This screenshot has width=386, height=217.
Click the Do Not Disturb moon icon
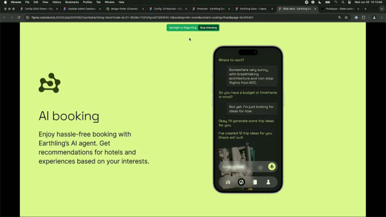coord(320,2)
